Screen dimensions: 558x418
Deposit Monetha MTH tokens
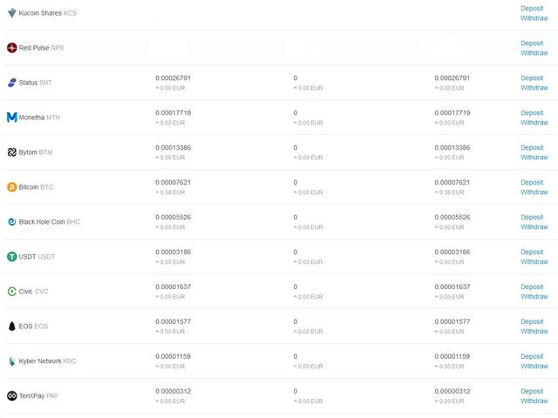532,113
